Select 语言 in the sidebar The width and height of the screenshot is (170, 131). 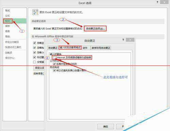7,31
